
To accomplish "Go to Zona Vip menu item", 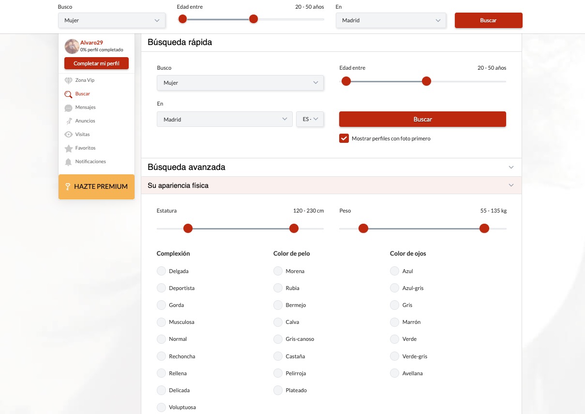I will click(85, 80).
